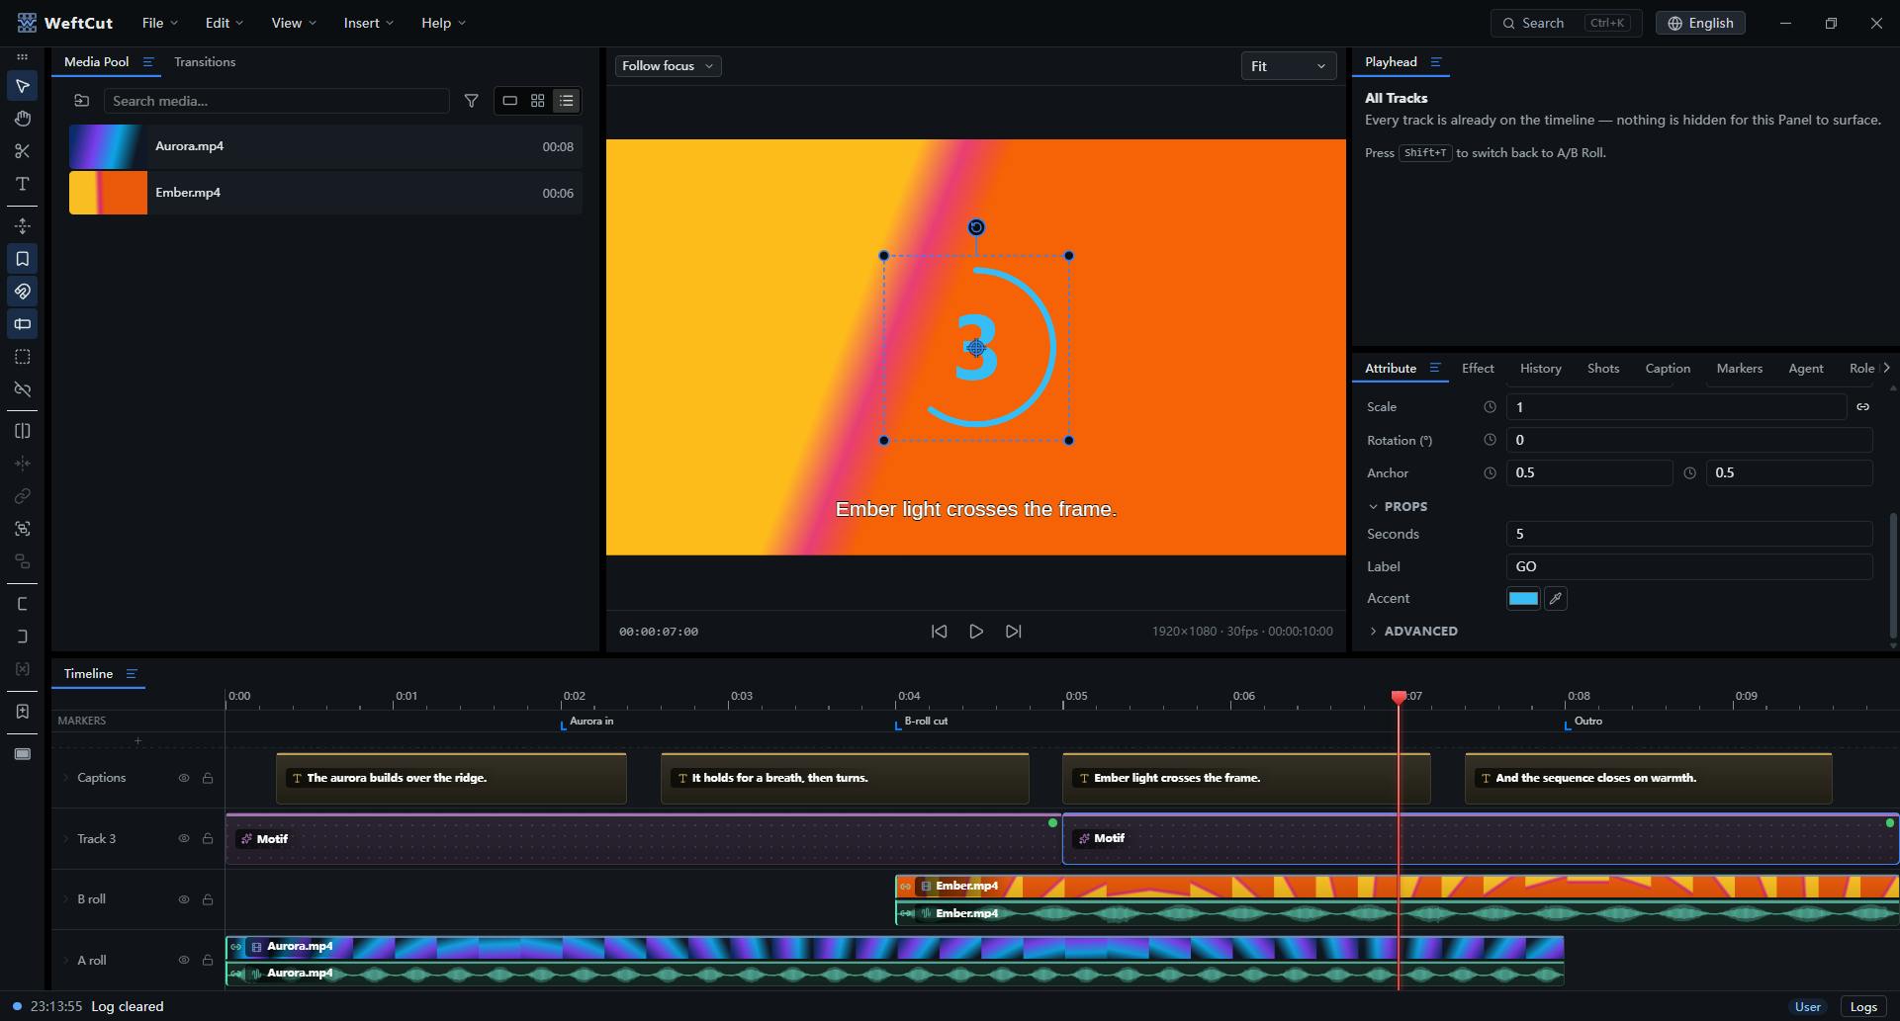This screenshot has width=1900, height=1021.
Task: Click the User button in status bar
Action: click(1808, 1007)
